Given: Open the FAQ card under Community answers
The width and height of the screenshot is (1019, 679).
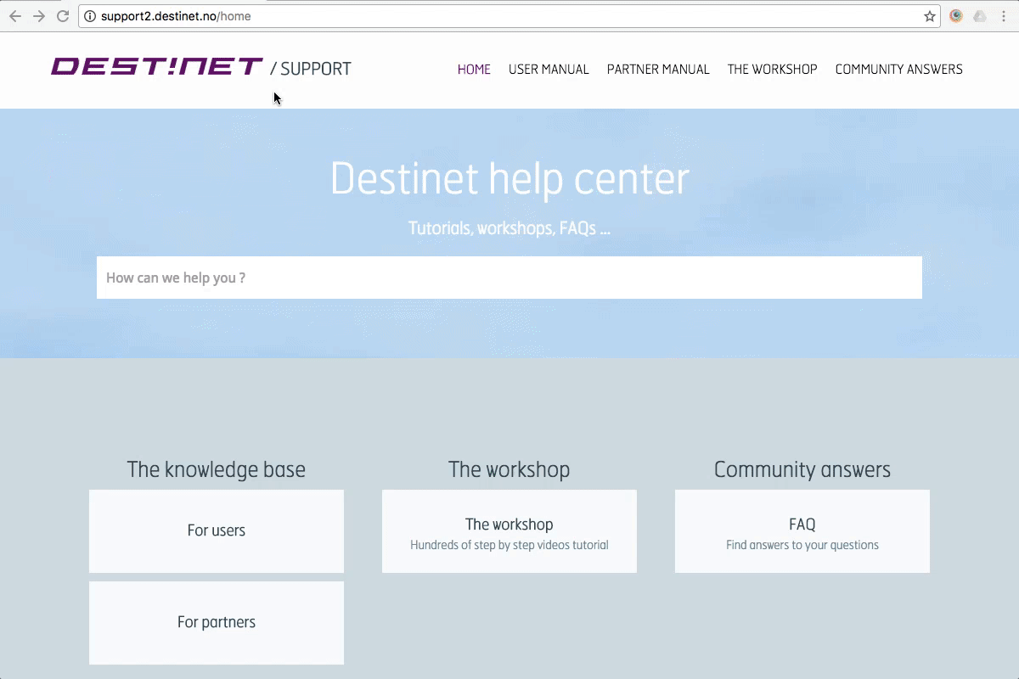Looking at the screenshot, I should tap(802, 531).
